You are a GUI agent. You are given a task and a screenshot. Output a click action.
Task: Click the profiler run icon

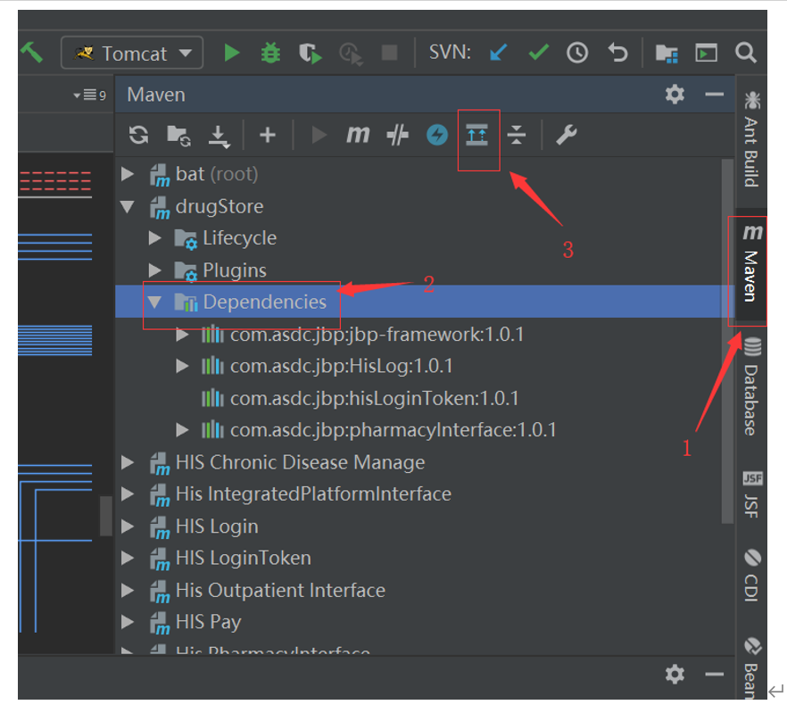pyautogui.click(x=351, y=54)
